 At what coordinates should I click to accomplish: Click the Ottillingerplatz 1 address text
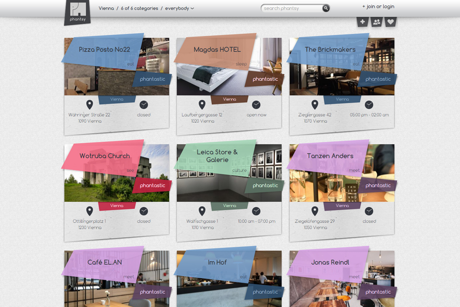click(89, 221)
